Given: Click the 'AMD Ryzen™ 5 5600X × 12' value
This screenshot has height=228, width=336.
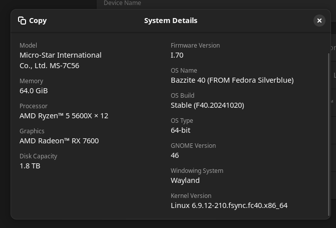Looking at the screenshot, I should coord(64,116).
